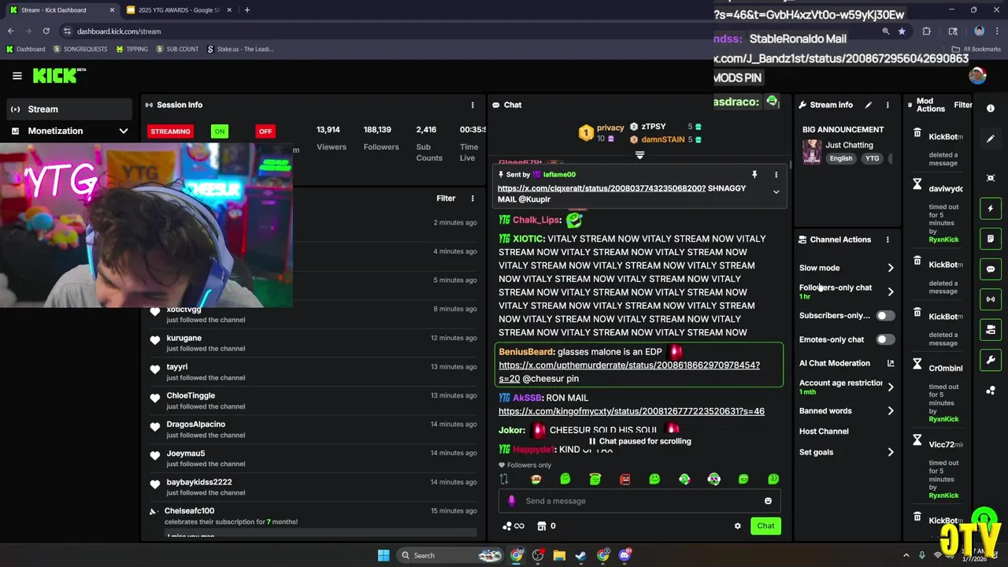This screenshot has height=567, width=1008.
Task: Insert the halo green emote
Action: point(595,479)
